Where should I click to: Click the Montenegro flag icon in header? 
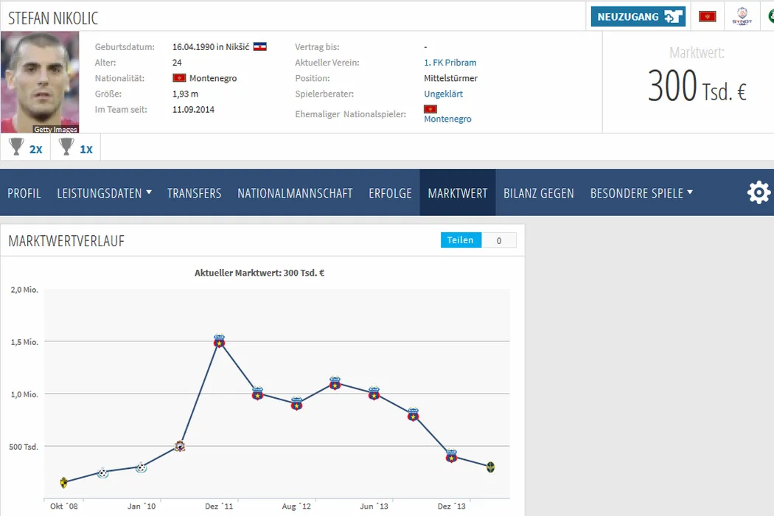tap(707, 16)
